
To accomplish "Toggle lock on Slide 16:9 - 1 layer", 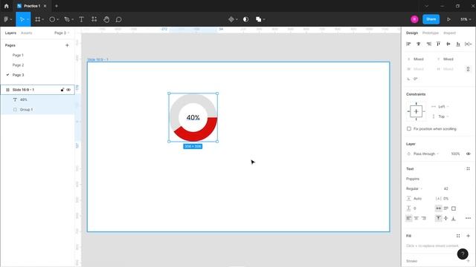I will click(x=62, y=90).
